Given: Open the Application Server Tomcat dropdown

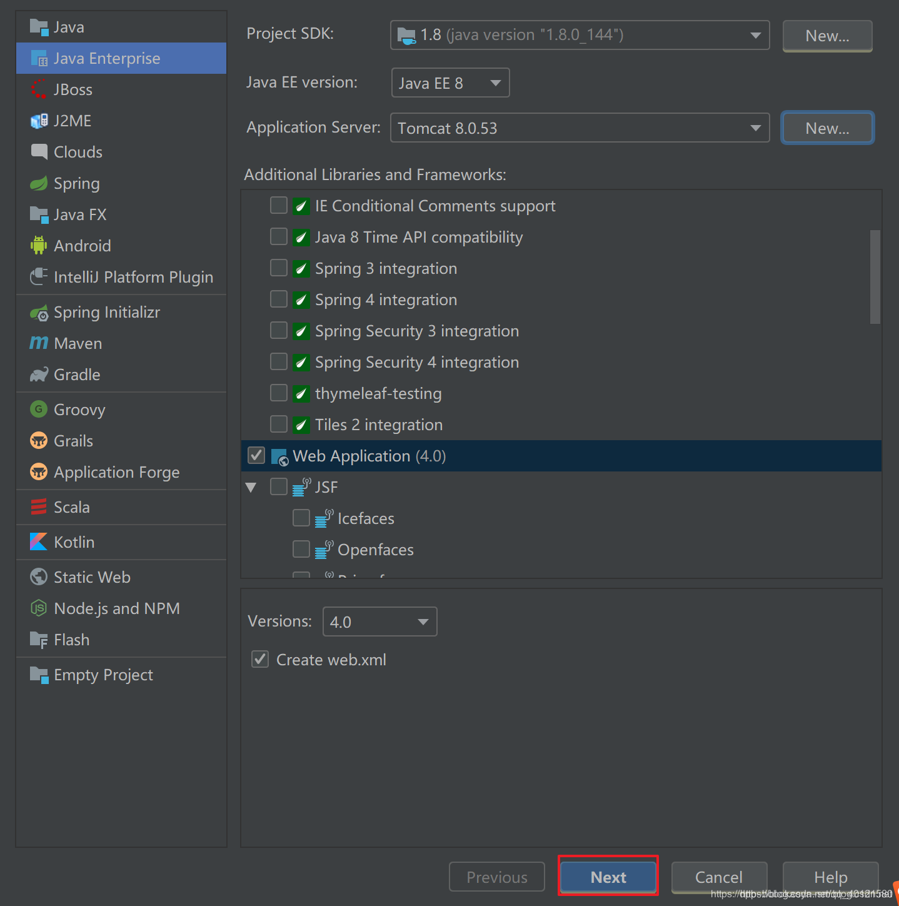Looking at the screenshot, I should click(580, 128).
